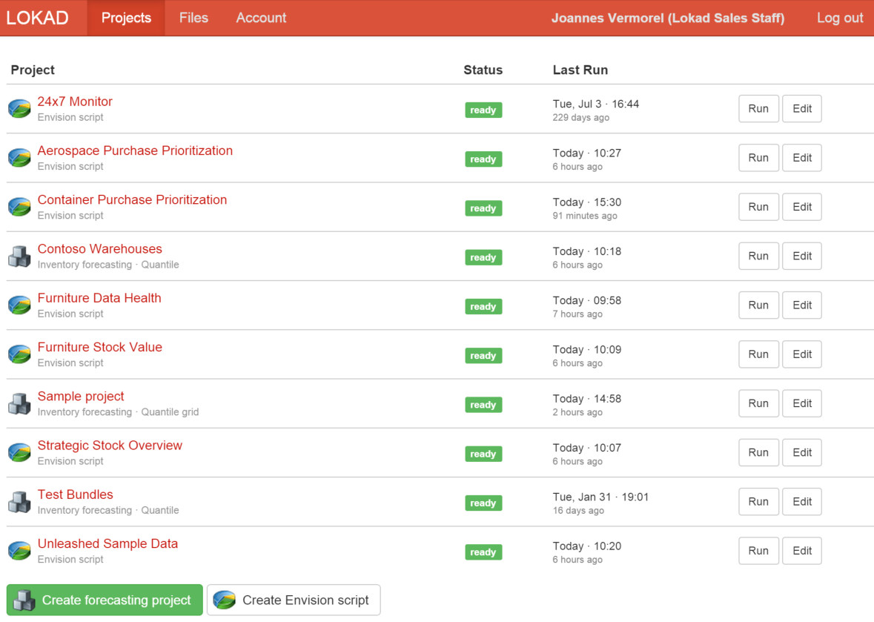This screenshot has width=874, height=622.
Task: Click the cubes icon next to Sample project
Action: coord(19,404)
